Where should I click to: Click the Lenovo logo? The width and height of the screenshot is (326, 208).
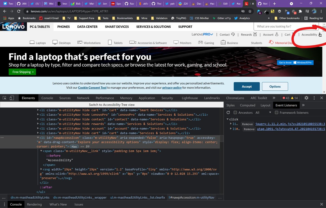coord(13,27)
